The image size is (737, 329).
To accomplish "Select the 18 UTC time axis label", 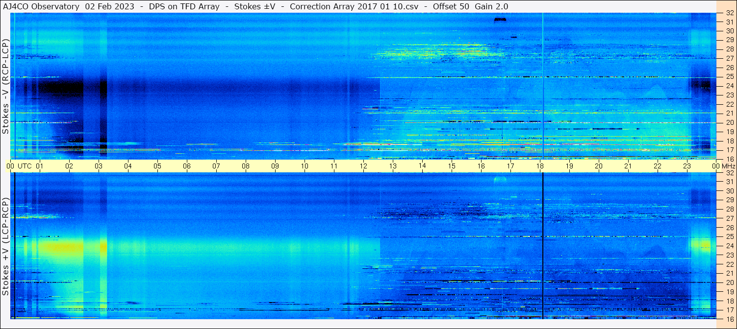I will (540, 166).
